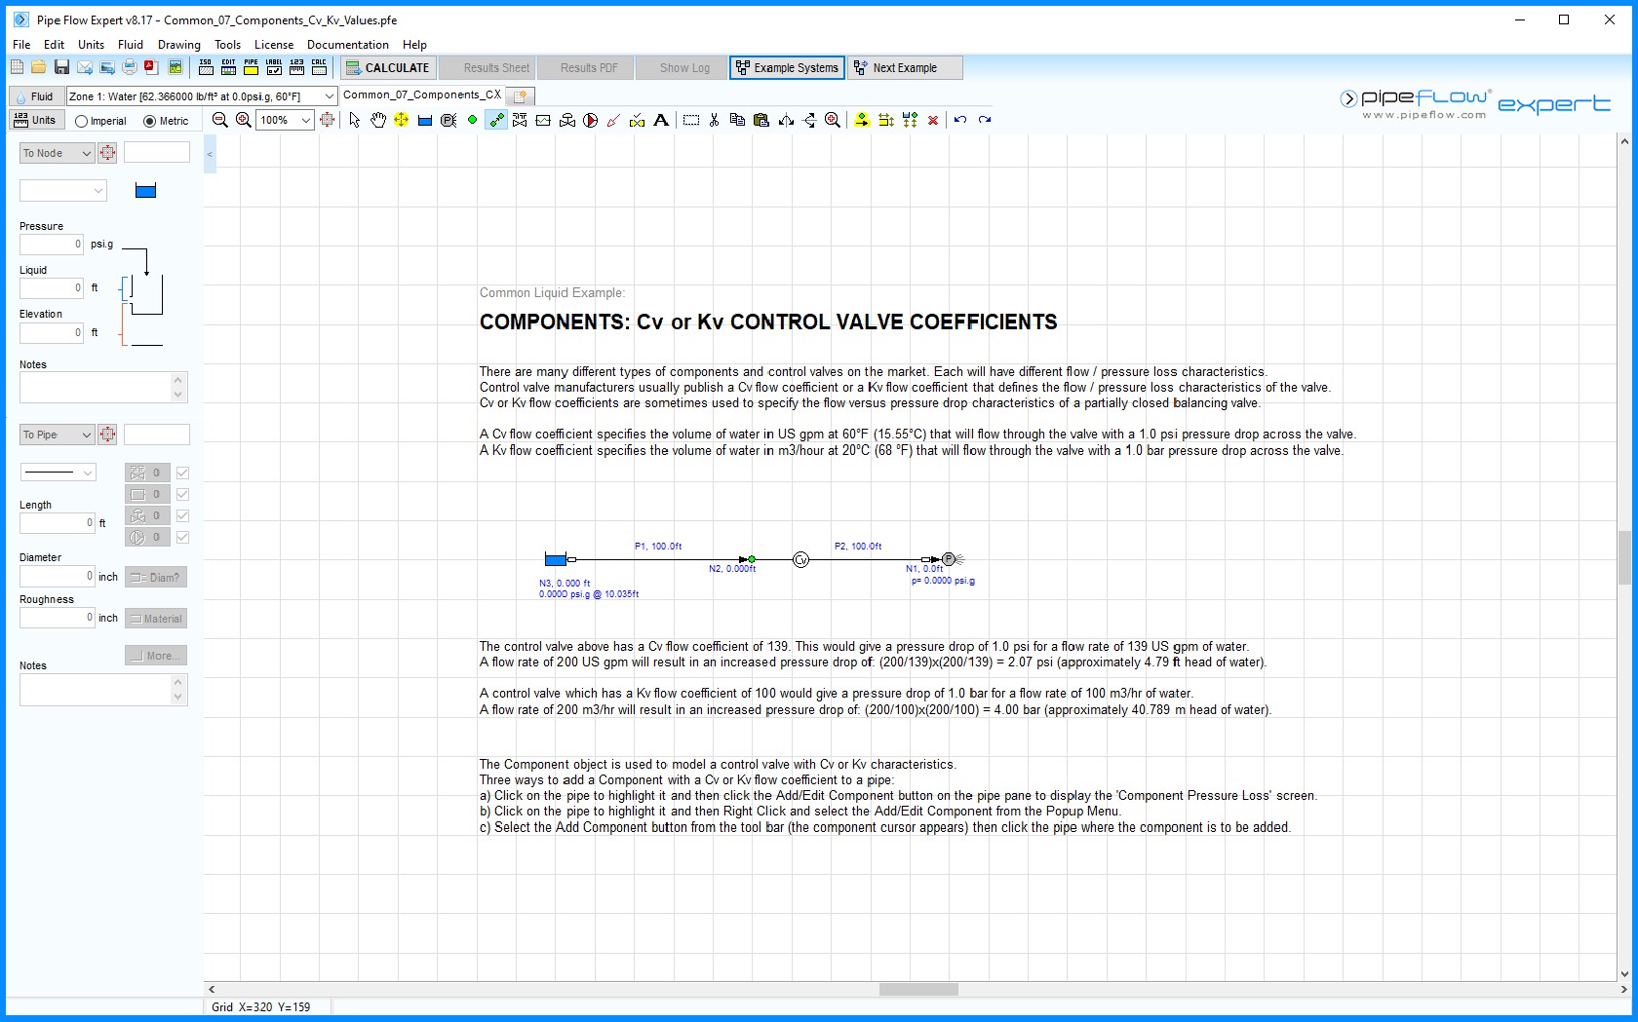Image resolution: width=1638 pixels, height=1022 pixels.
Task: Select the Add Text tool
Action: click(x=661, y=120)
